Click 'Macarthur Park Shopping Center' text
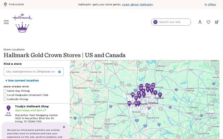 tap(36, 115)
